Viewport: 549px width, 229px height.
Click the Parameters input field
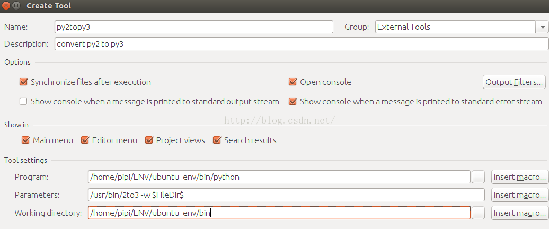[x=286, y=195]
